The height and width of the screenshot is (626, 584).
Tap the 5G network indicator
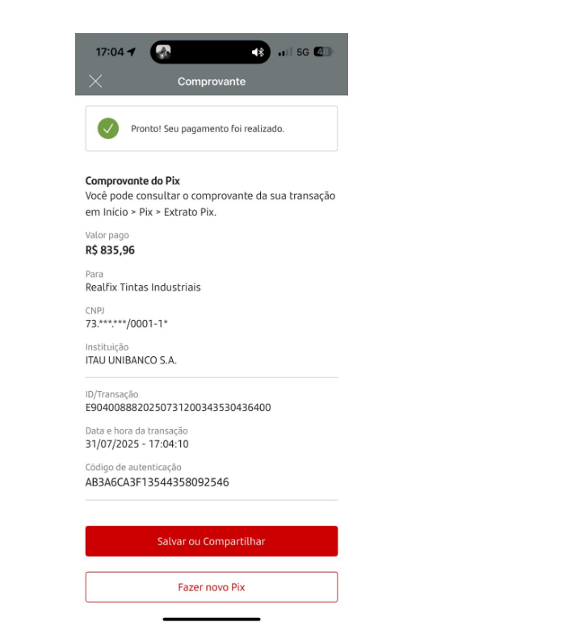[303, 53]
